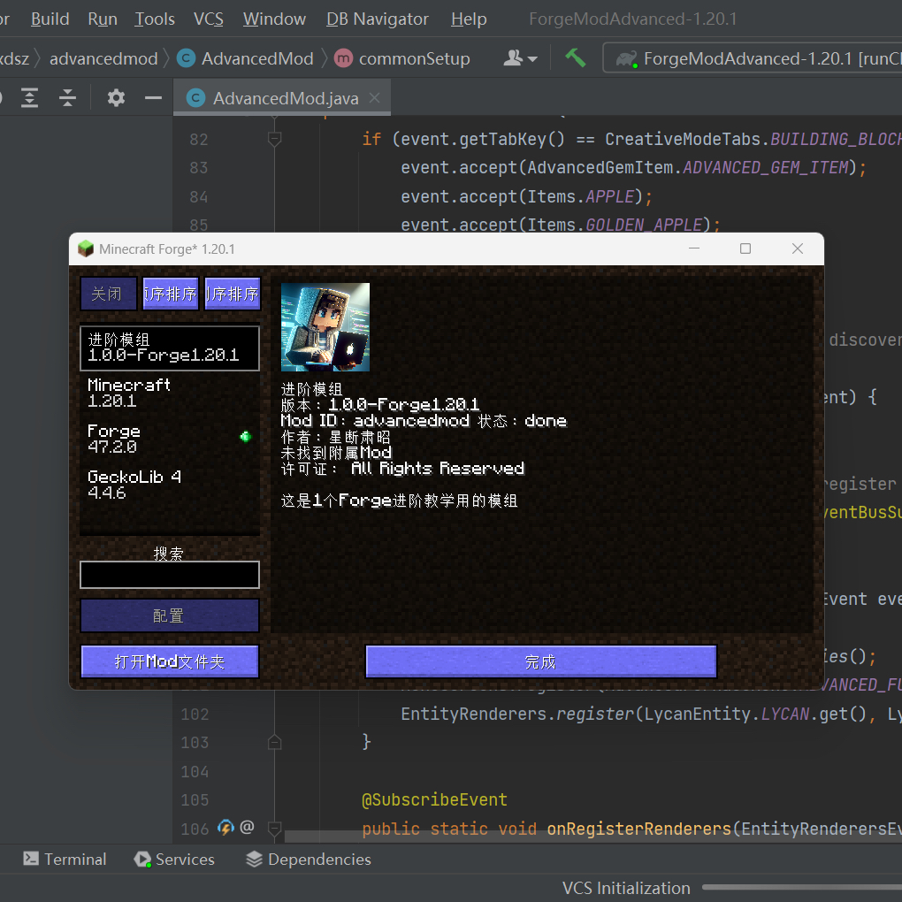Select the Minecraft 1.20.1 mod entry
Viewport: 902px width, 902px height.
coord(170,393)
